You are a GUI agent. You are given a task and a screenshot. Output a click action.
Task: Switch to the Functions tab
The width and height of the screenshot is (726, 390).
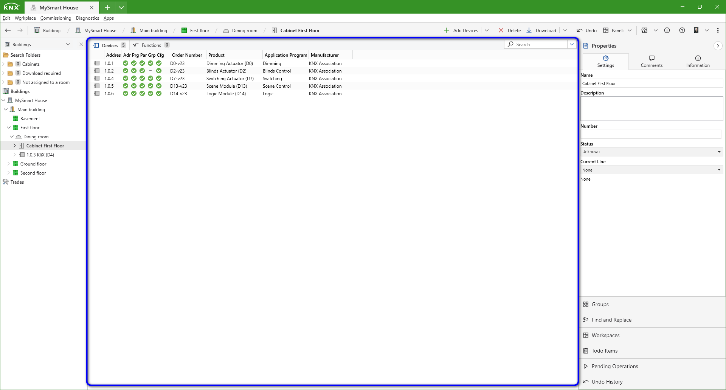(x=151, y=45)
